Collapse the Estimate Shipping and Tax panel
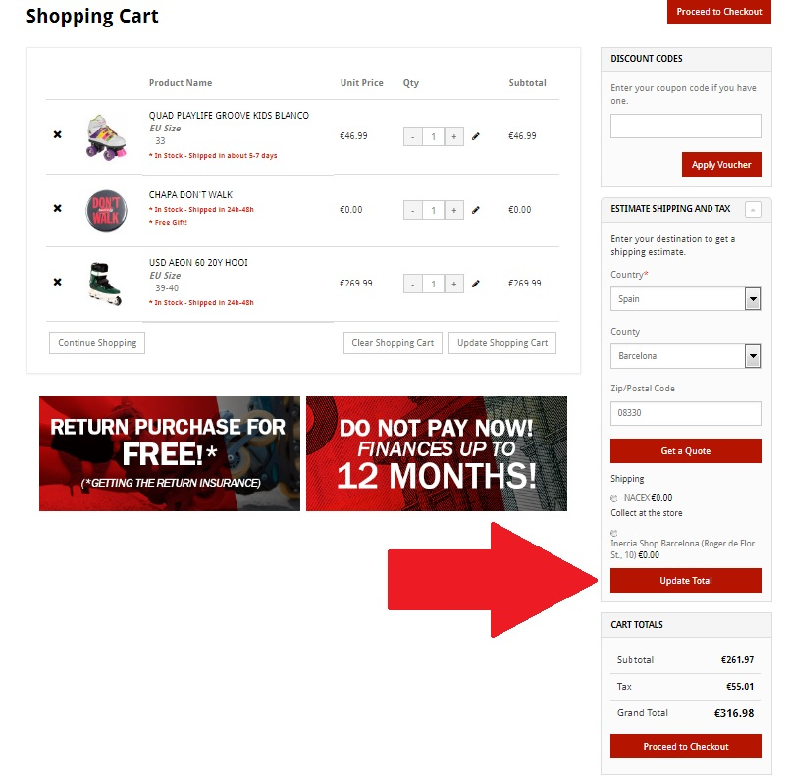 753,210
